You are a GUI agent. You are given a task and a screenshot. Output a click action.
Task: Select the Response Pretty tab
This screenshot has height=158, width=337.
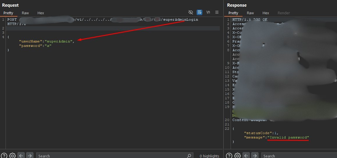tap(233, 13)
